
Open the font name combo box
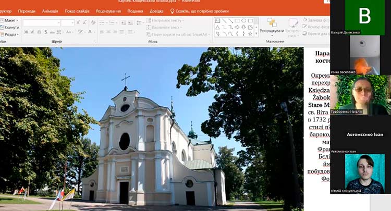[42, 22]
